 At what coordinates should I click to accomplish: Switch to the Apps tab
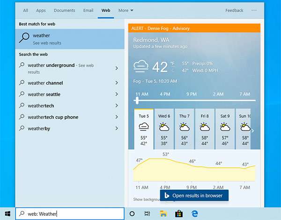pyautogui.click(x=41, y=10)
